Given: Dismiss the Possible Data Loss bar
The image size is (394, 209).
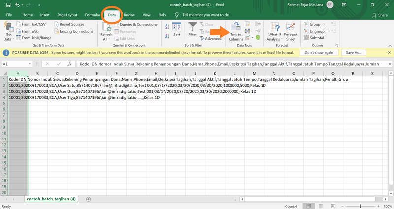Looking at the screenshot, I should pyautogui.click(x=389, y=53).
